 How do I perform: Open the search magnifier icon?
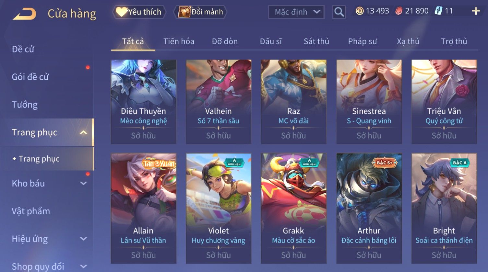point(339,12)
